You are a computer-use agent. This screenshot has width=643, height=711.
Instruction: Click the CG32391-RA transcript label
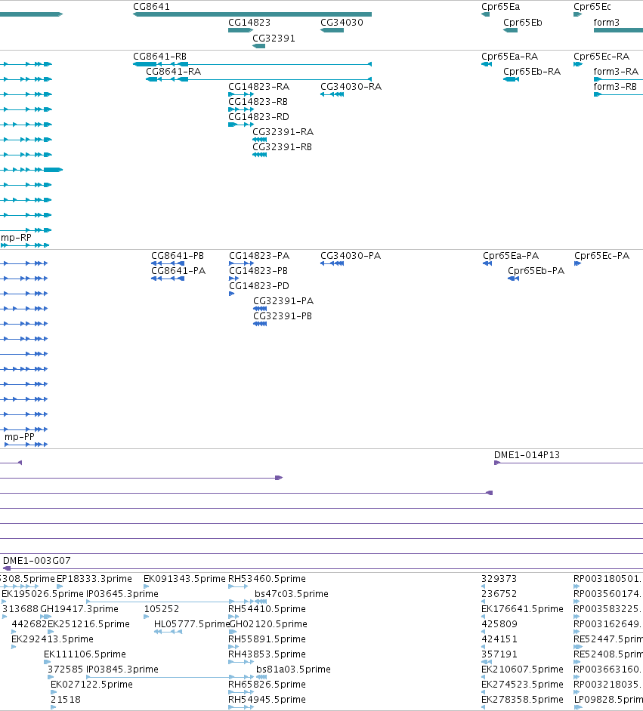coord(283,132)
